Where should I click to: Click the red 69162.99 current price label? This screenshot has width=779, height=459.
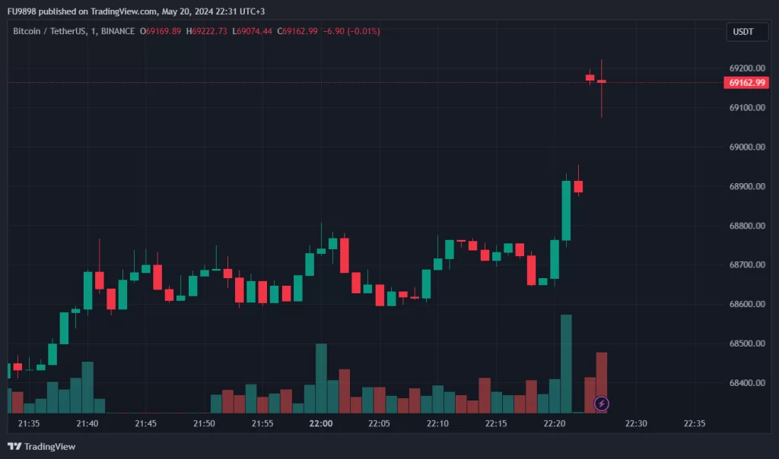point(746,82)
